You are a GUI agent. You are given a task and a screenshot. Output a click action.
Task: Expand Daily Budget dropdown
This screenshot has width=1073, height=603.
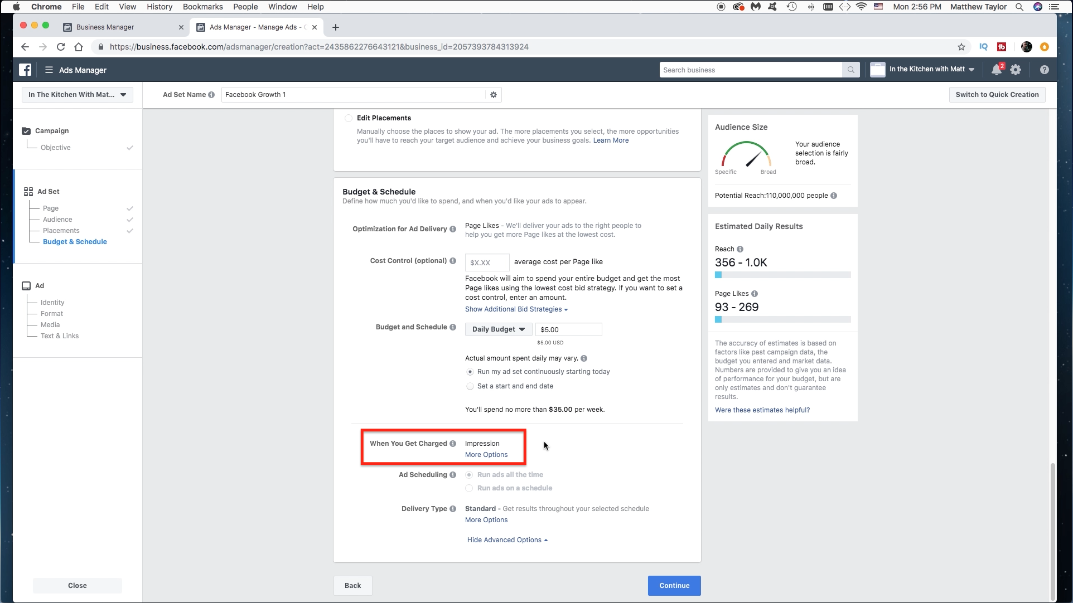pos(497,329)
